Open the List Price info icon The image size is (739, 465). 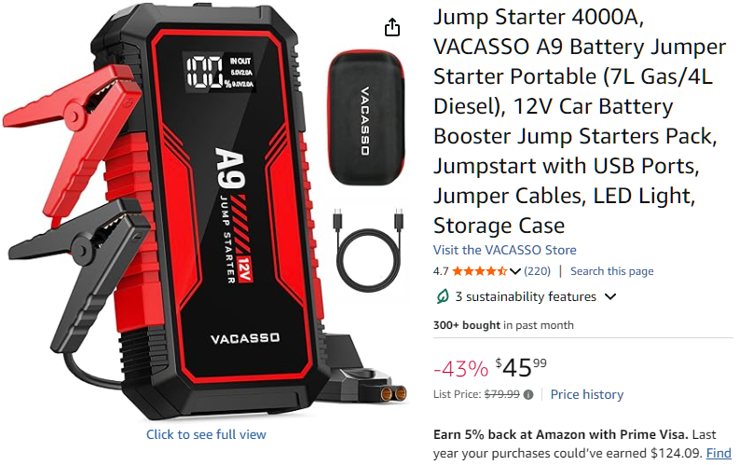528,395
